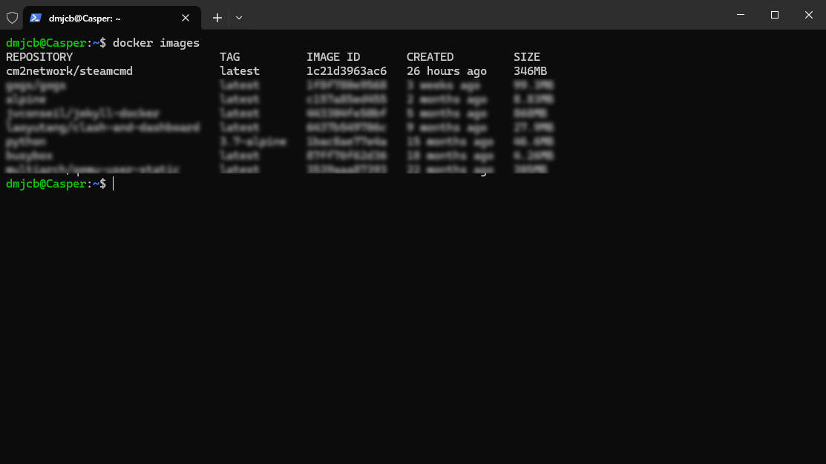Close the terminal window

(x=809, y=15)
